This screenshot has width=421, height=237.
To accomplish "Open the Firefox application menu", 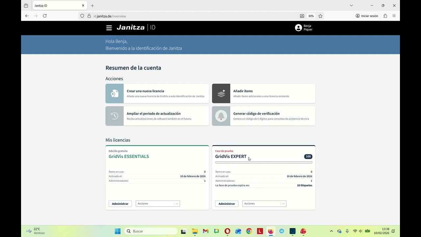I will pos(394,16).
